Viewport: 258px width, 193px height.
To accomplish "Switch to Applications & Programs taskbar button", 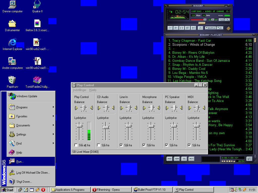I will (71, 190).
